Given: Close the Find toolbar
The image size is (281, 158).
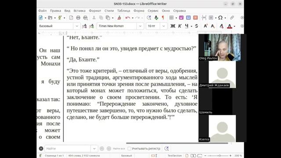Looking at the screenshot, I should click(41, 148).
